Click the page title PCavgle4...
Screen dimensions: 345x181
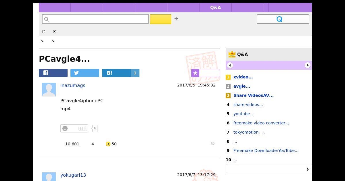64,59
